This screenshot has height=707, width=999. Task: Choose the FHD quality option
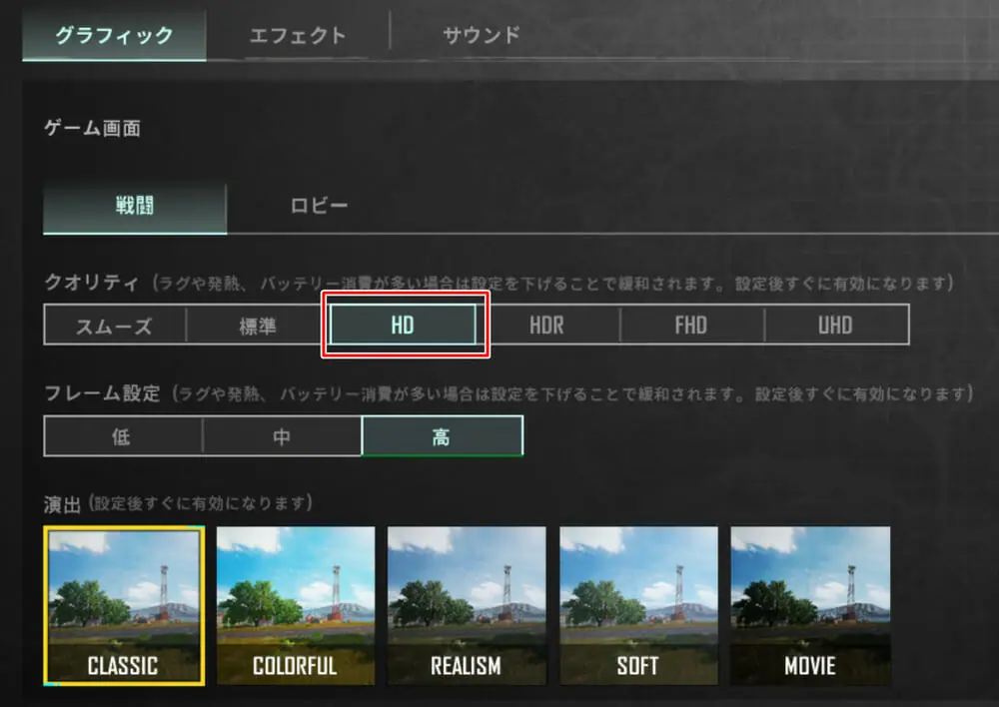(x=691, y=326)
